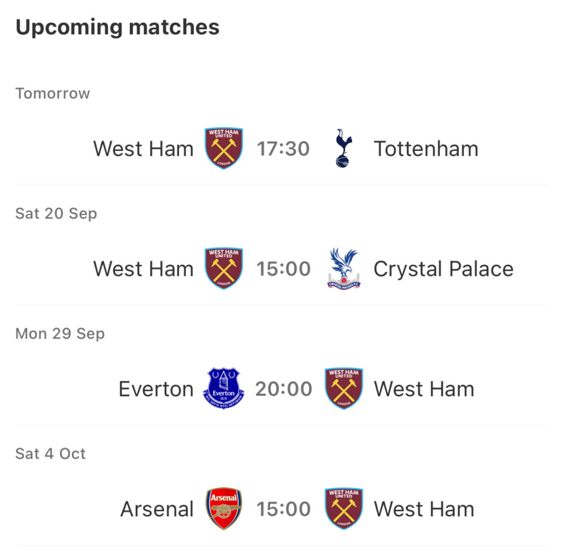Click the Crystal Palace eagle crest
Image resolution: width=566 pixels, height=559 pixels.
click(x=344, y=269)
